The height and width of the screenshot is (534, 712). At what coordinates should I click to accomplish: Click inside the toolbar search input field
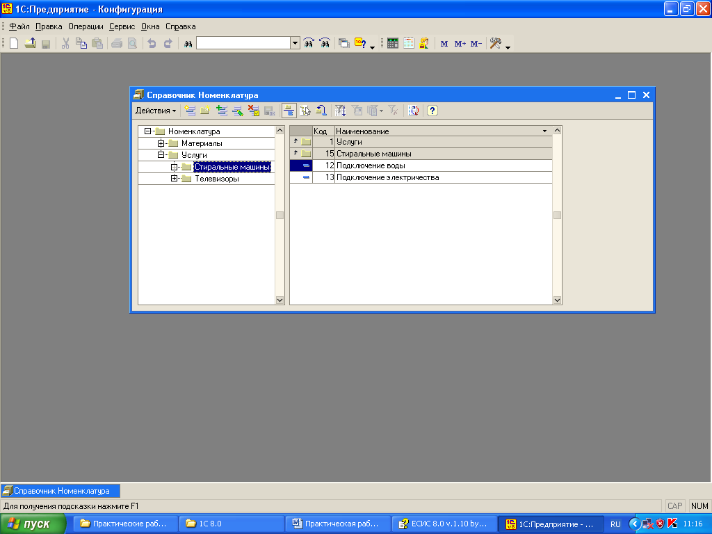pos(243,44)
